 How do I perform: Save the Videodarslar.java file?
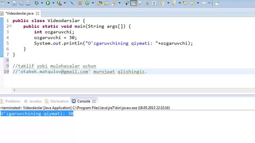(x=14, y=3)
